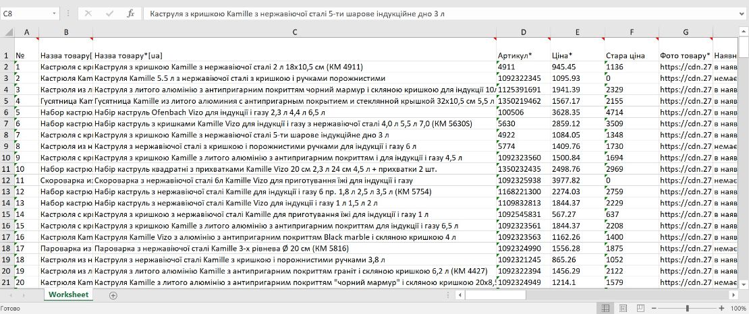Click the 100% zoom level

pos(738,309)
